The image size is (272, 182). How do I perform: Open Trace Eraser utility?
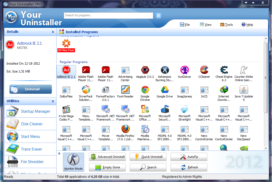click(x=30, y=149)
